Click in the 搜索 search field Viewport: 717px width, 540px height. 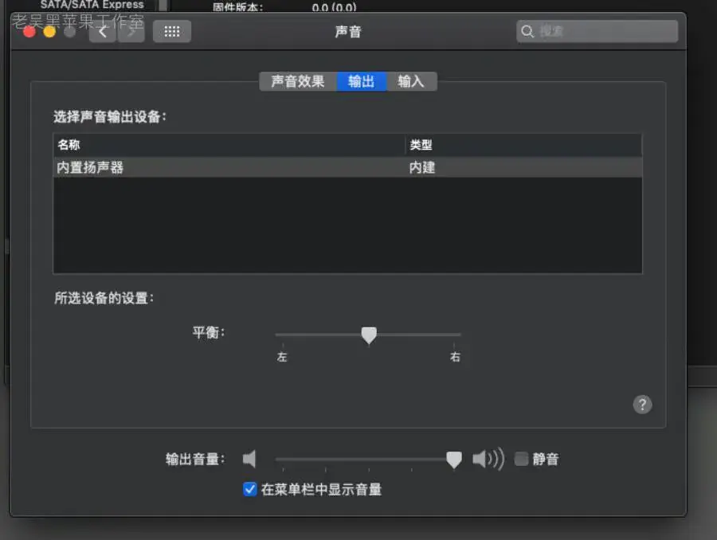[x=597, y=31]
